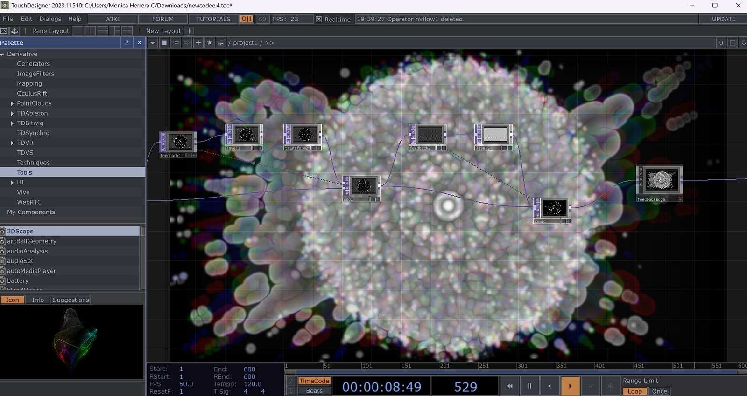This screenshot has height=396, width=747.
Task: Jump to timeline start with reset button
Action: point(509,386)
